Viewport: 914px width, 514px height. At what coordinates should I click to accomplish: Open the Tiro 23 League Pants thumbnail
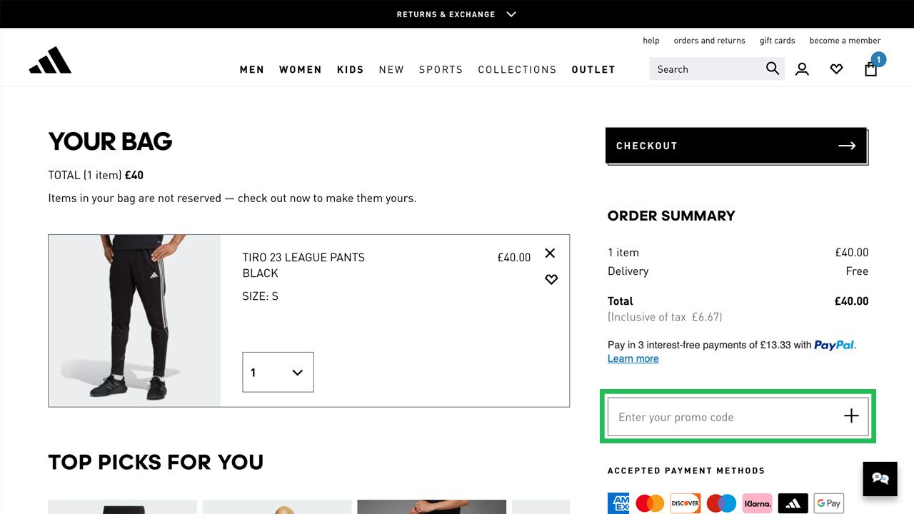click(134, 321)
